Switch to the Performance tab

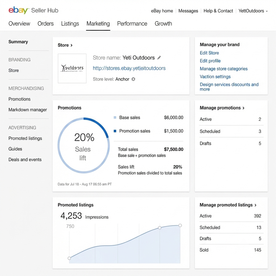click(x=132, y=24)
